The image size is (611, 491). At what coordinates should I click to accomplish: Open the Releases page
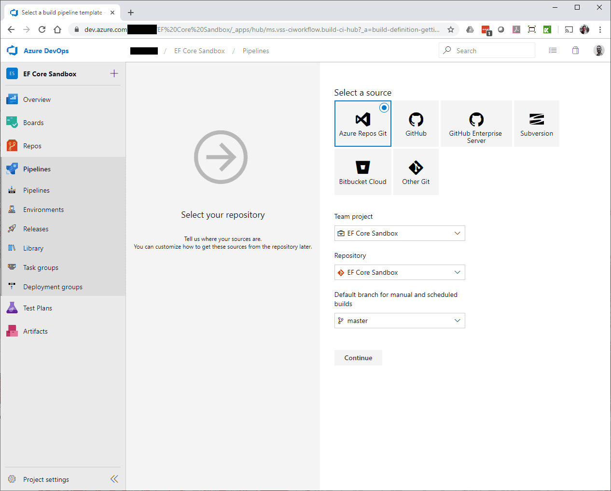36,229
